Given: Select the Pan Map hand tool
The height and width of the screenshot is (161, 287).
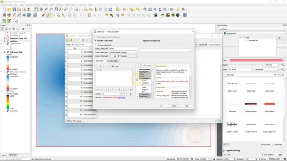Looking at the screenshot, I should pyautogui.click(x=36, y=9).
